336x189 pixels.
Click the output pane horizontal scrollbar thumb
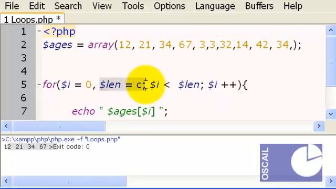click(69, 182)
